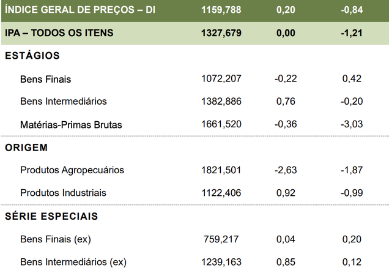Select the value 1327,679 in the IPA row
This screenshot has height=273, width=389.
click(x=221, y=33)
